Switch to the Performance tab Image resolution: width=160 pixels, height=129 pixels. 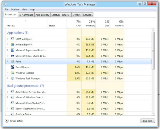[x=26, y=15]
